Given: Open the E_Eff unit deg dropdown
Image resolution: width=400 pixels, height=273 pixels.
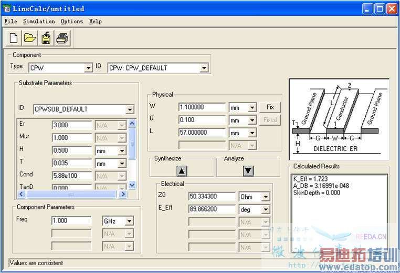Looking at the screenshot, I should click(266, 209).
